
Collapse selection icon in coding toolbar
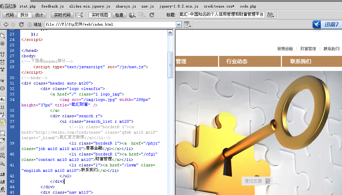click(3, 62)
